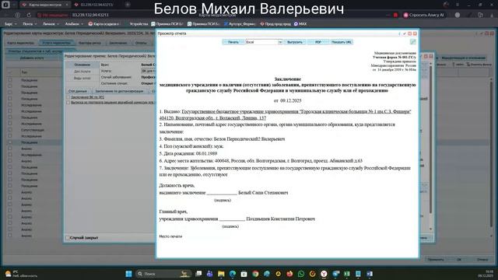The width and height of the screenshot is (498, 280).
Task: Export the report with the PDF button
Action: click(x=318, y=42)
